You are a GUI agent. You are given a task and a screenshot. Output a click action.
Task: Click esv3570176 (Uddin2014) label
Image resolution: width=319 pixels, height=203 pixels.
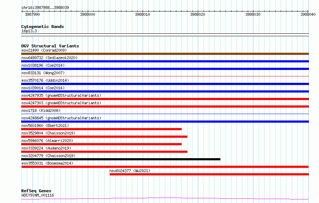click(45, 80)
